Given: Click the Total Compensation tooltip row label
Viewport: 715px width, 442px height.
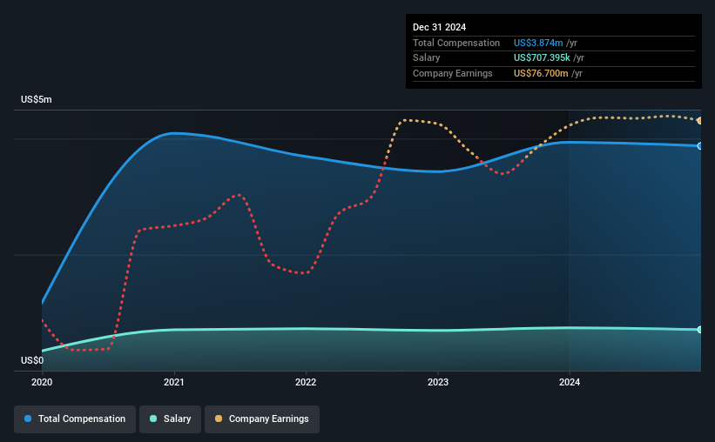Looking at the screenshot, I should 456,43.
